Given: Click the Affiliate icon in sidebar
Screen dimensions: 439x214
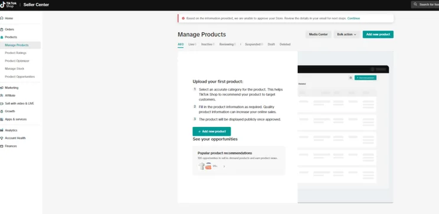Looking at the screenshot, I should click(2, 95).
